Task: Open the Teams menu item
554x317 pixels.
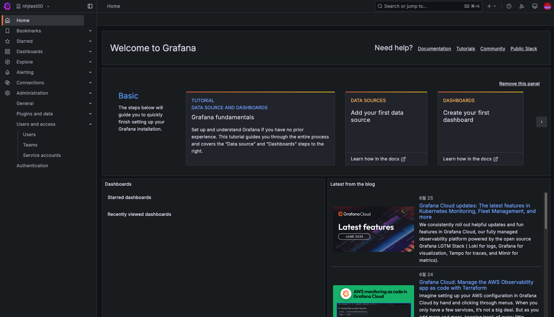Action: coord(30,145)
